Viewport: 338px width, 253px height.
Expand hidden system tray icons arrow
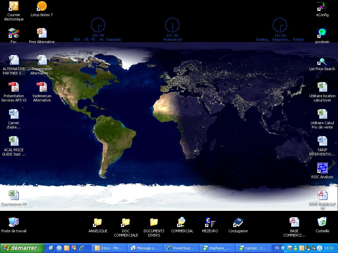click(283, 248)
